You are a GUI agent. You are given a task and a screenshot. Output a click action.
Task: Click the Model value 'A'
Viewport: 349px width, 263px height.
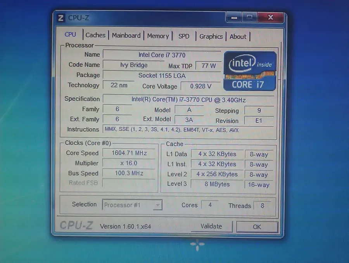[x=189, y=110]
